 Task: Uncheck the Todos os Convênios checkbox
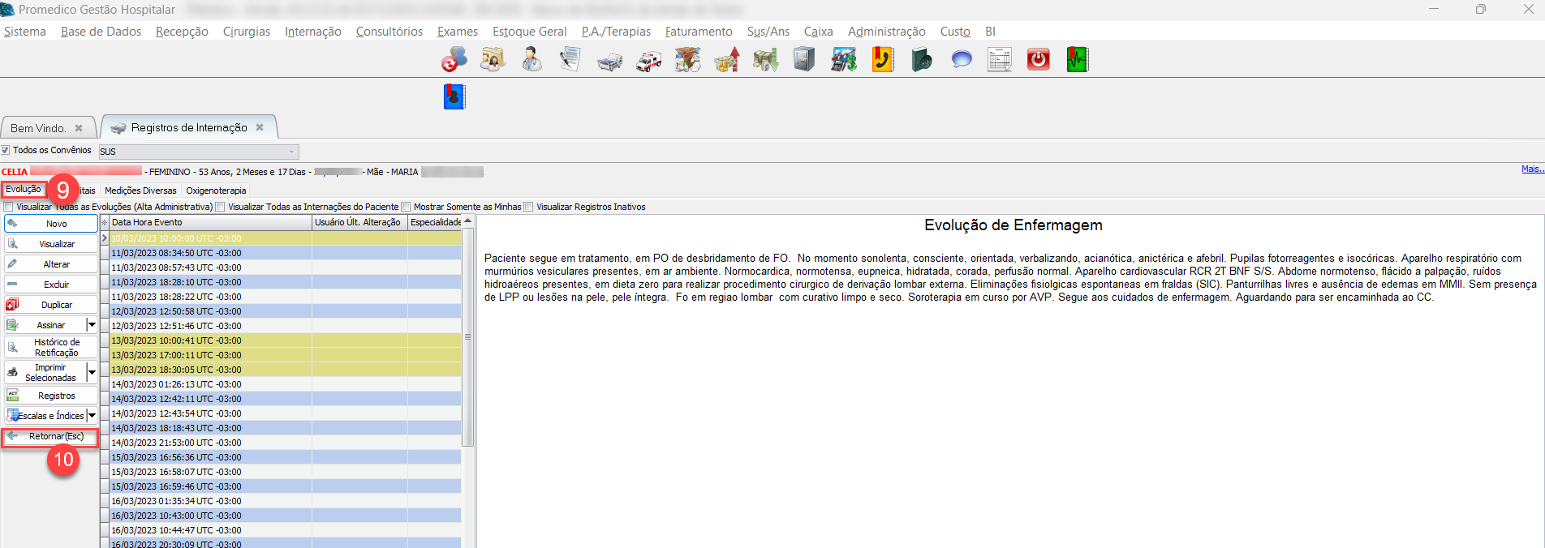click(6, 150)
